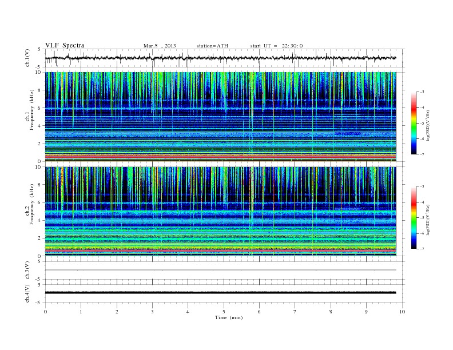Image resolution: width=453 pixels, height=350 pixels.
Task: Click inside the ch.1 spectrogram panel
Action: point(220,117)
